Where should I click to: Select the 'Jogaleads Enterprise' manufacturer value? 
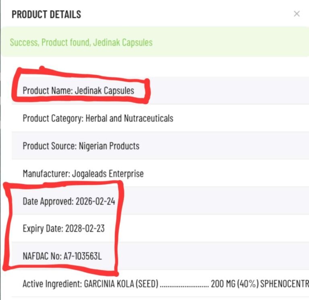[108, 174]
